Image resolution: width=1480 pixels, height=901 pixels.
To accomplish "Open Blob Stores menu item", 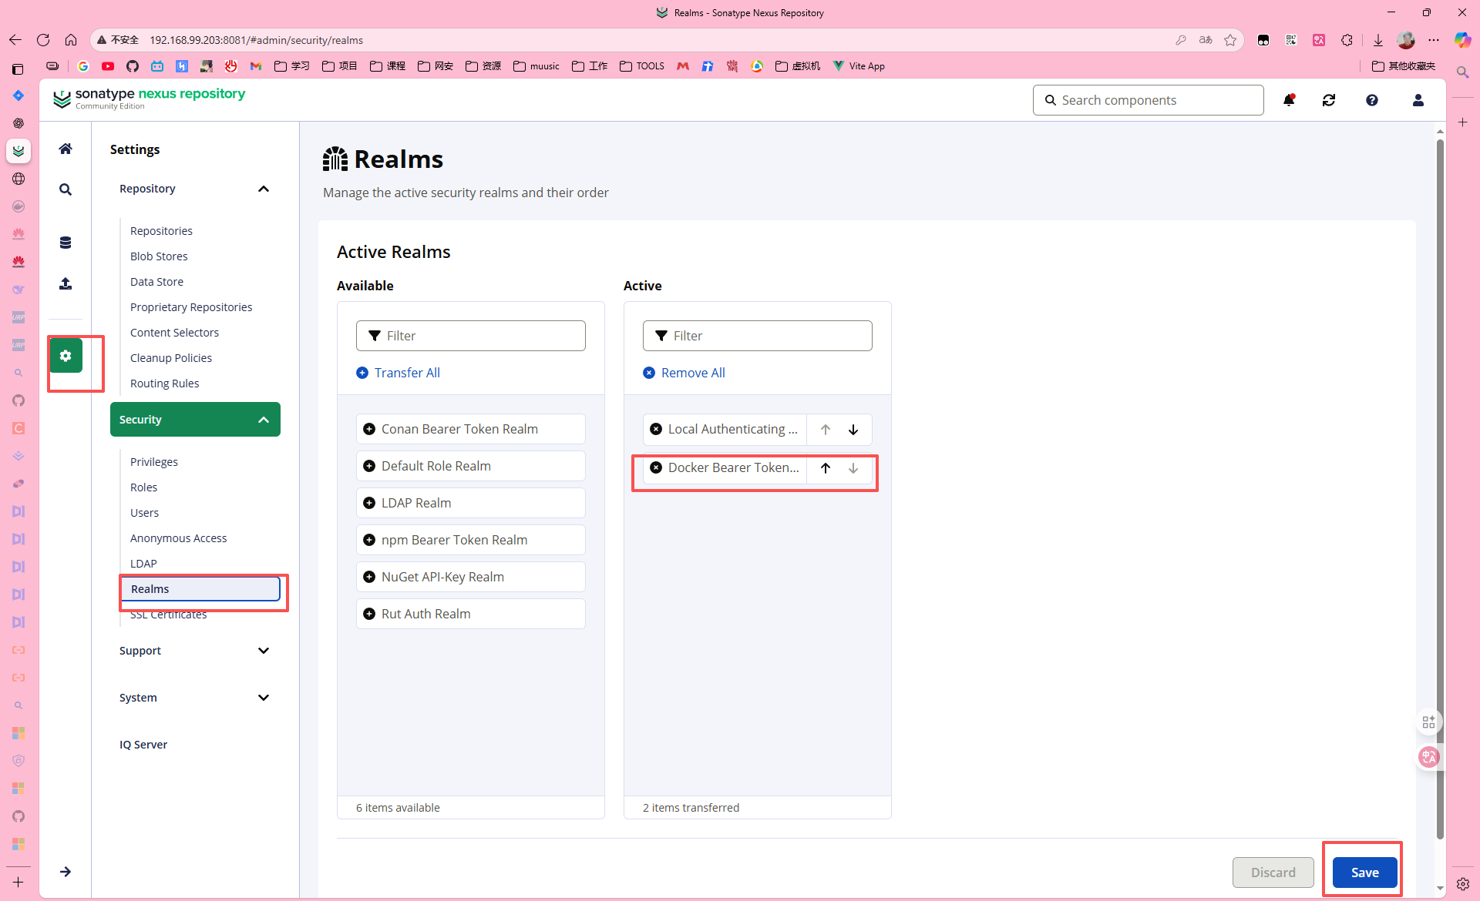I will (159, 256).
